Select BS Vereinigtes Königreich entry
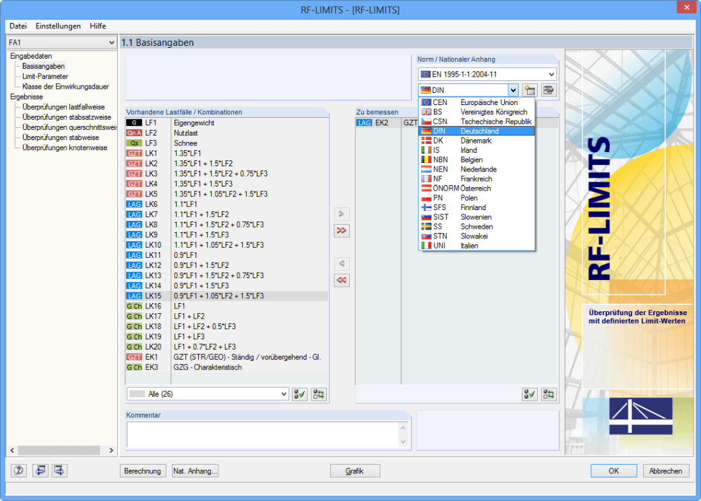The height and width of the screenshot is (501, 701). 477,112
